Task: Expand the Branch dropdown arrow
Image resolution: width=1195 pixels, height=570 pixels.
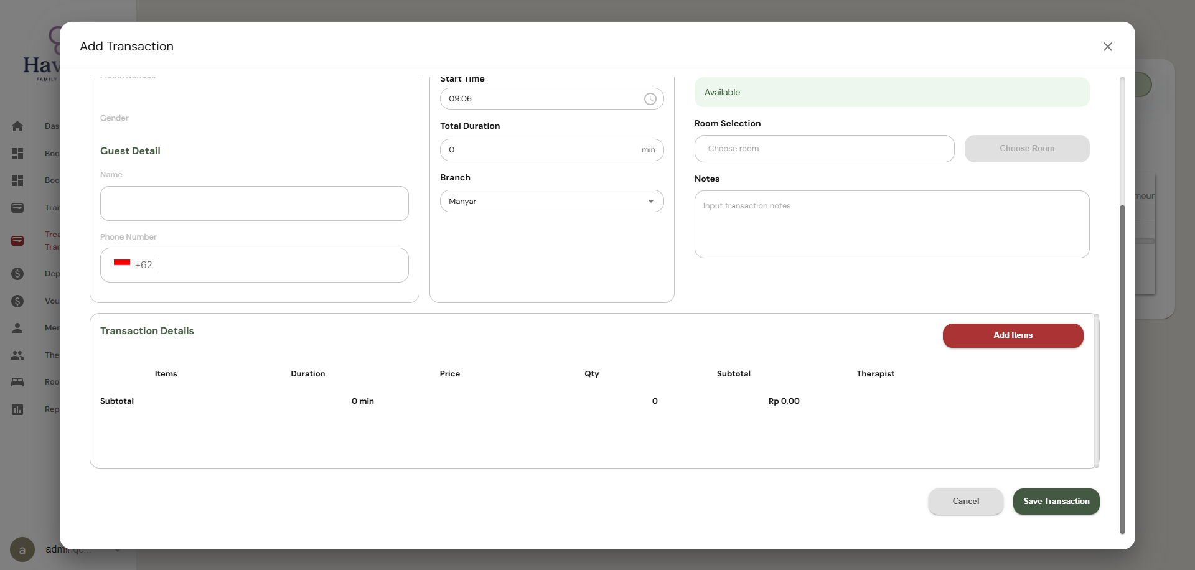Action: tap(650, 201)
